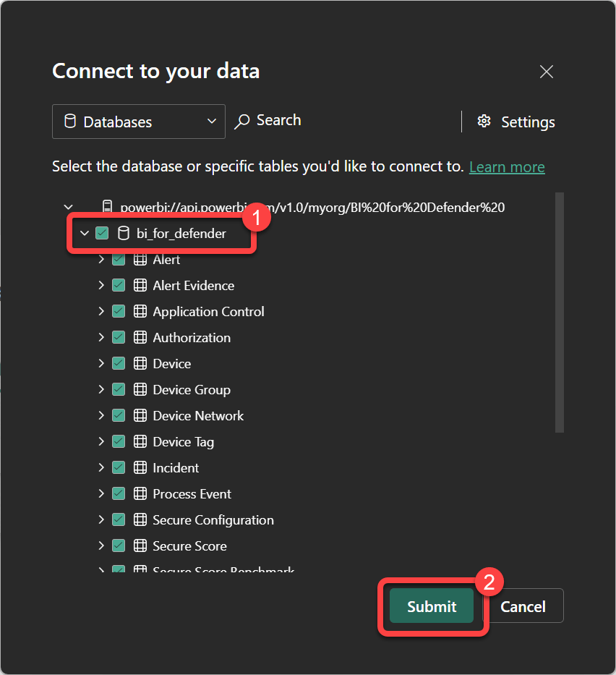Expand the Device Tag table

[x=101, y=441]
